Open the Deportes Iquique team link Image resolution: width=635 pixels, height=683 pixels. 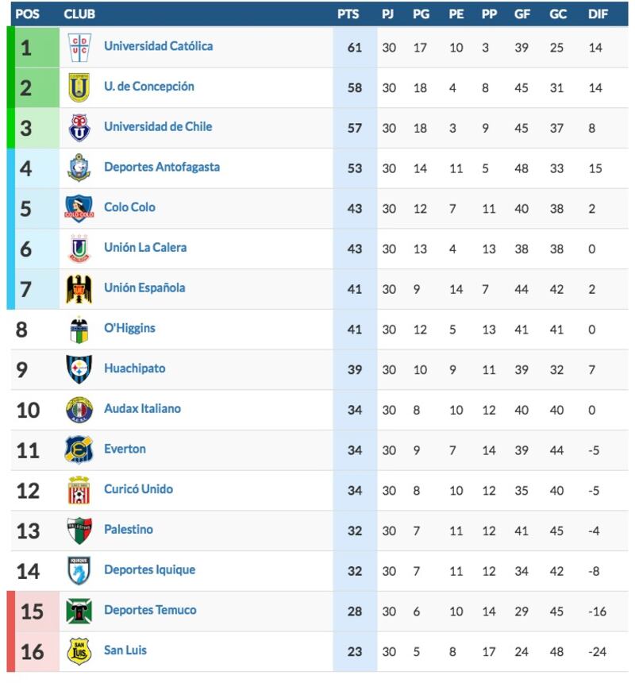tap(150, 570)
